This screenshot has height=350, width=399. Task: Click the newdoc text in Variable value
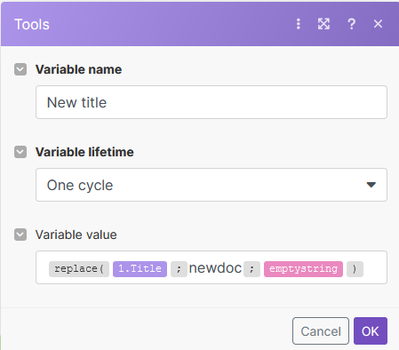215,268
